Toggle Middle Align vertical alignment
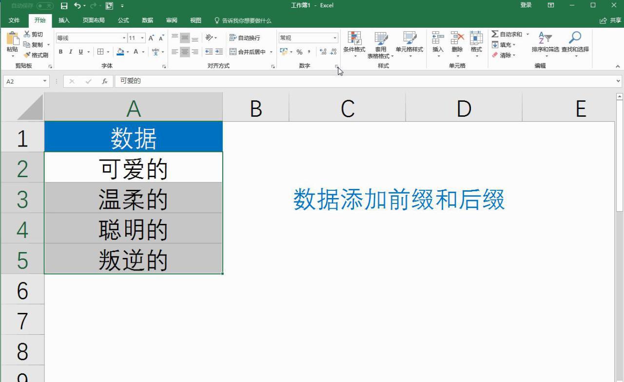Image resolution: width=624 pixels, height=382 pixels. point(185,38)
